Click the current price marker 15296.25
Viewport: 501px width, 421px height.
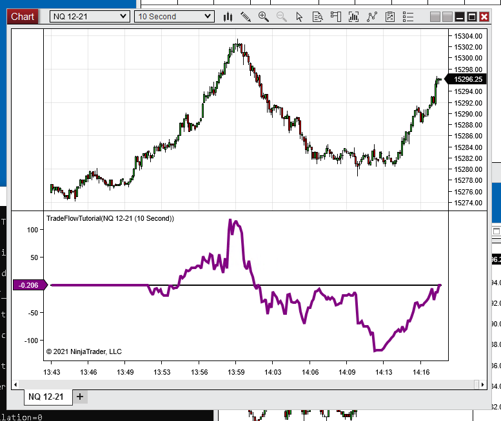pyautogui.click(x=466, y=79)
